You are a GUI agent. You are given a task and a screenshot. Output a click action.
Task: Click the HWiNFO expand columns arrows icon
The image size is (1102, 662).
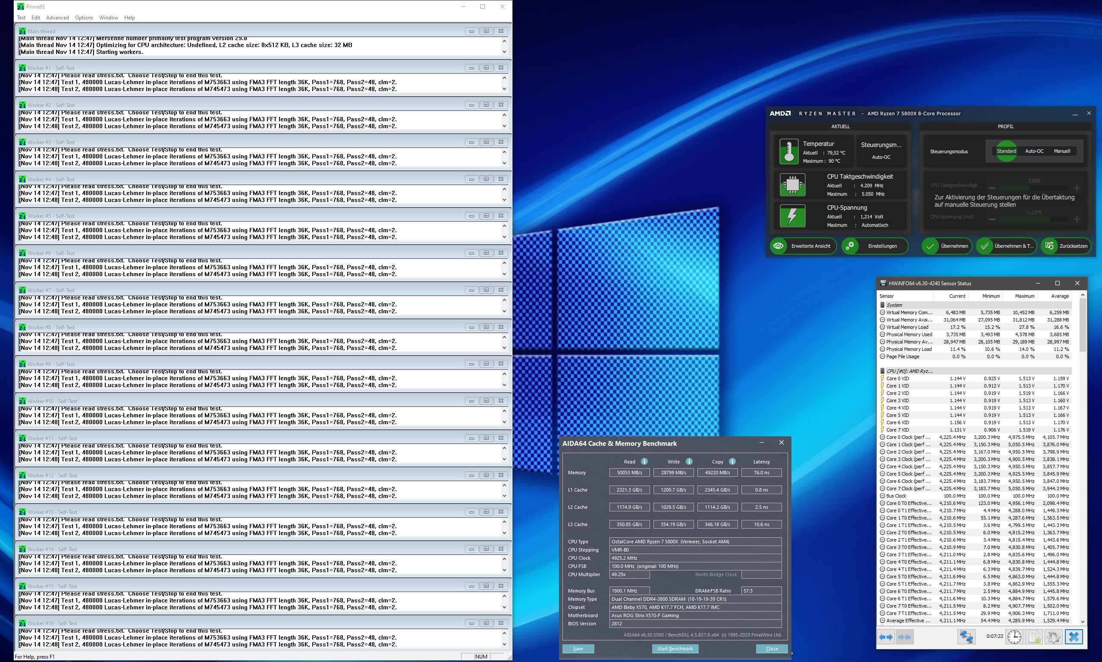click(x=886, y=637)
